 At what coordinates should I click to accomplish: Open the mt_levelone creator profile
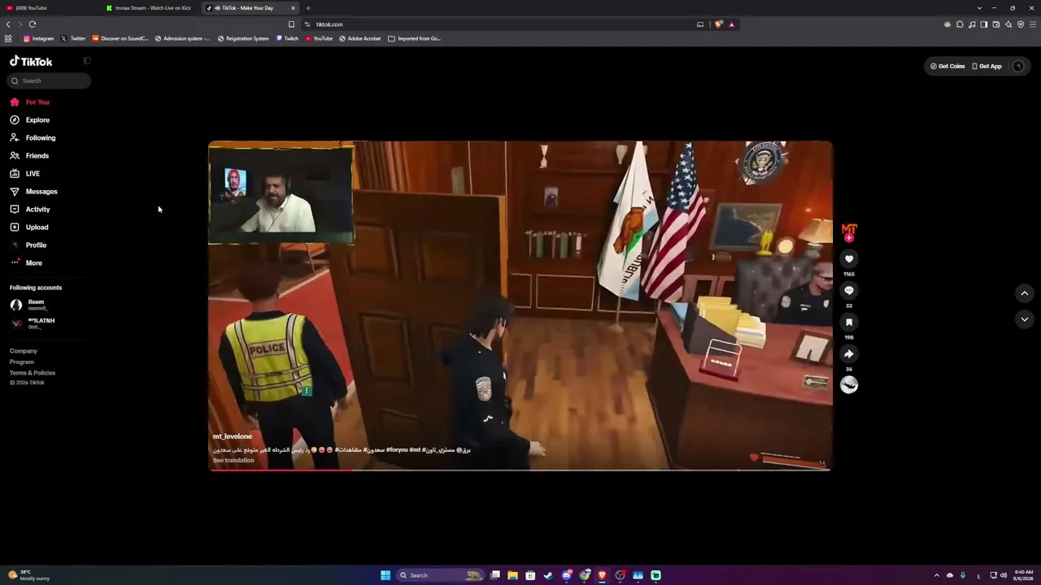pyautogui.click(x=233, y=436)
